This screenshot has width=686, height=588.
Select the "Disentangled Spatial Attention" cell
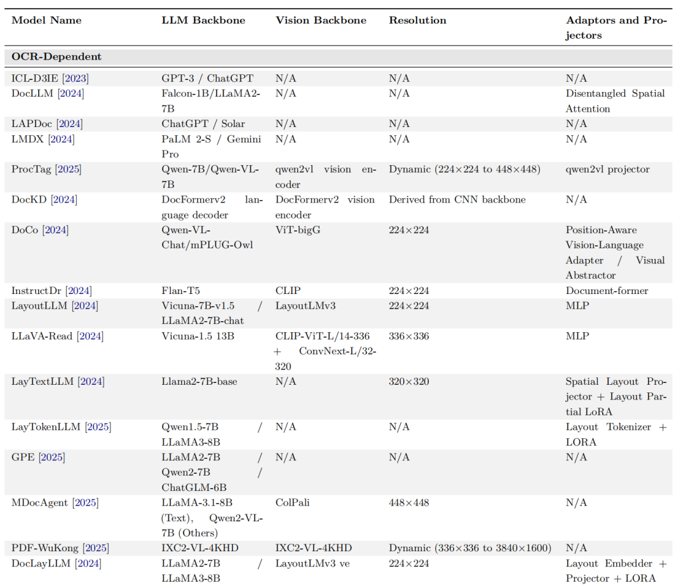pos(615,101)
